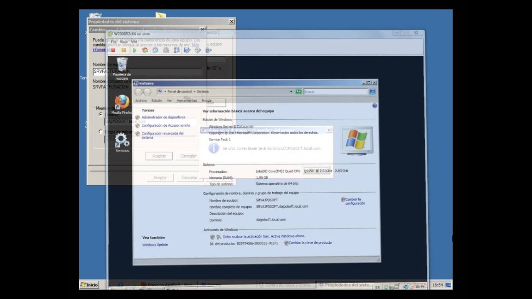Screen dimensions: 532x299
Task: Click the lower Cancelar button
Action: click(x=190, y=178)
